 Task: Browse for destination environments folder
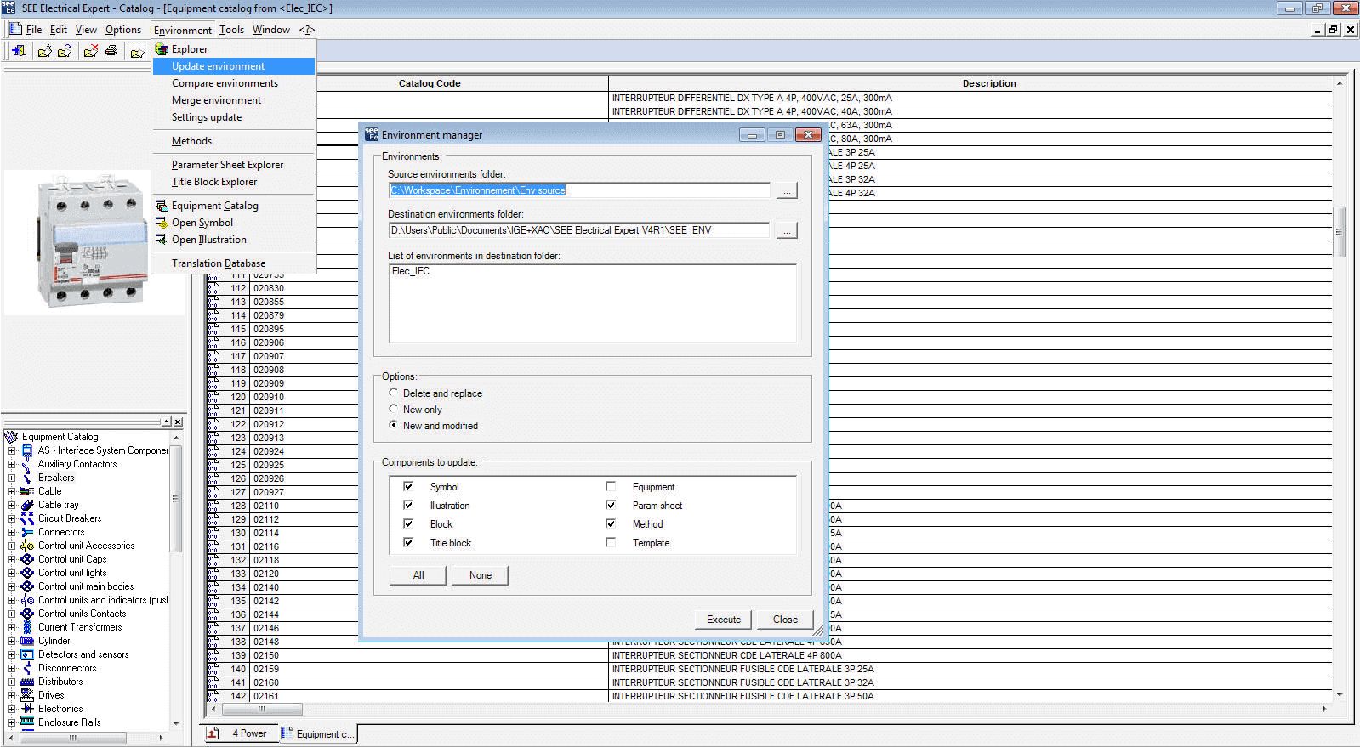tap(787, 230)
